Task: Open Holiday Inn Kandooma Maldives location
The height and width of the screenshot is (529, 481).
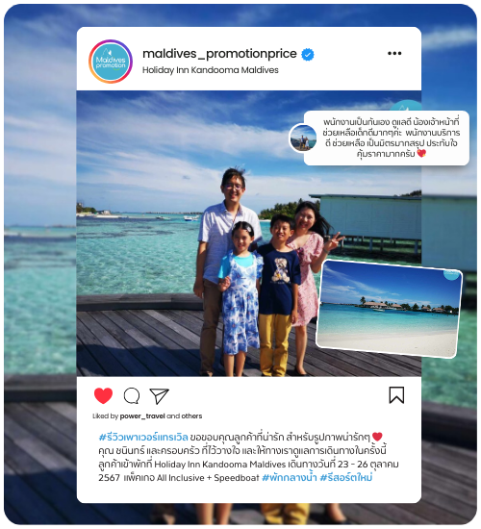Action: [211, 70]
